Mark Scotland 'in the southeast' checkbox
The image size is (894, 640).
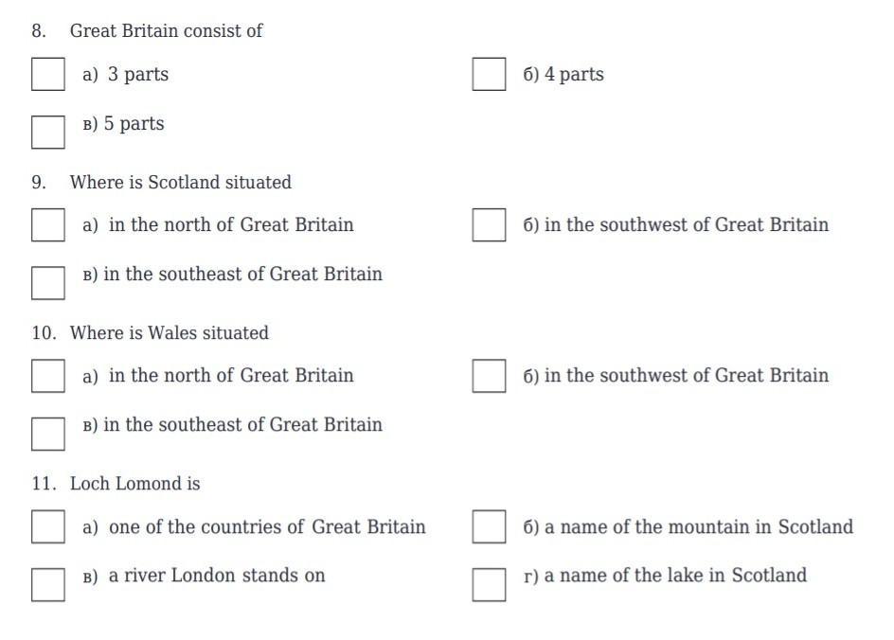[48, 283]
